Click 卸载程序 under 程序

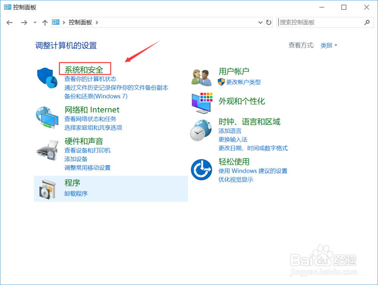pyautogui.click(x=77, y=193)
